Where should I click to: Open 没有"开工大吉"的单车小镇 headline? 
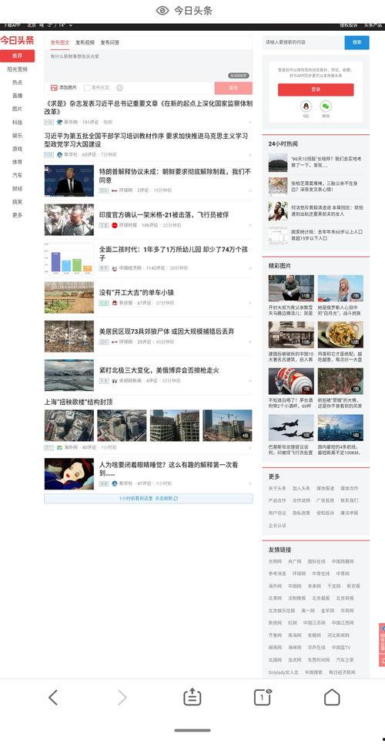tap(136, 293)
